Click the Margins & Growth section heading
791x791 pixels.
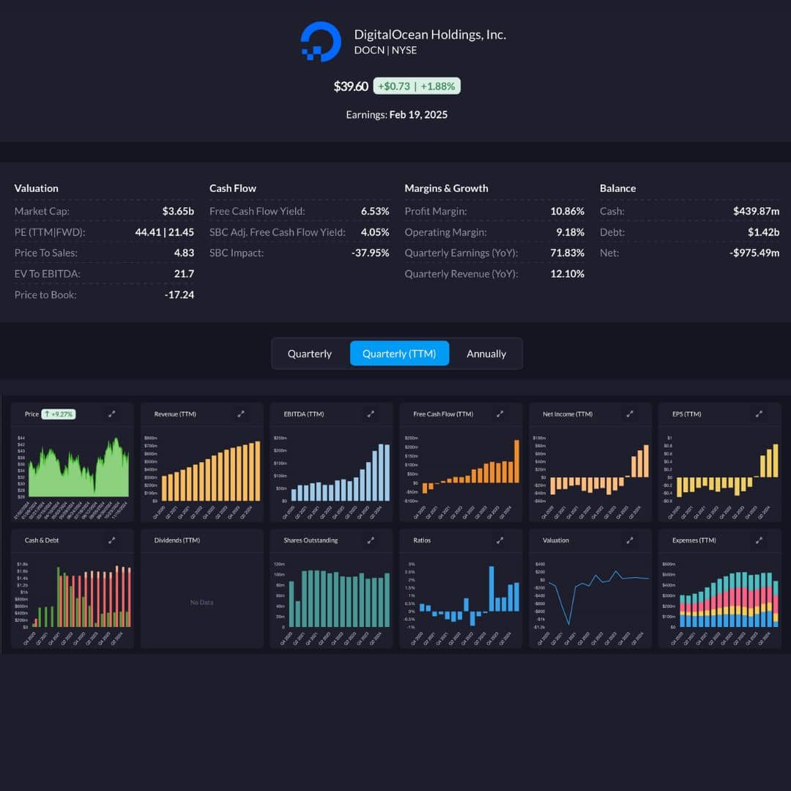pos(447,188)
